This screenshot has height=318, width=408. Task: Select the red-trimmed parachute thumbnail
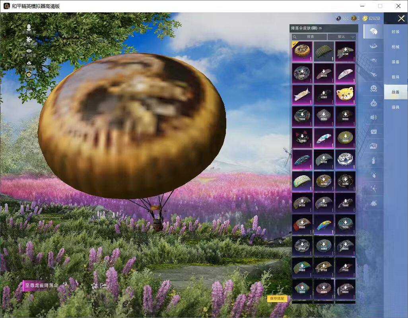(302, 224)
